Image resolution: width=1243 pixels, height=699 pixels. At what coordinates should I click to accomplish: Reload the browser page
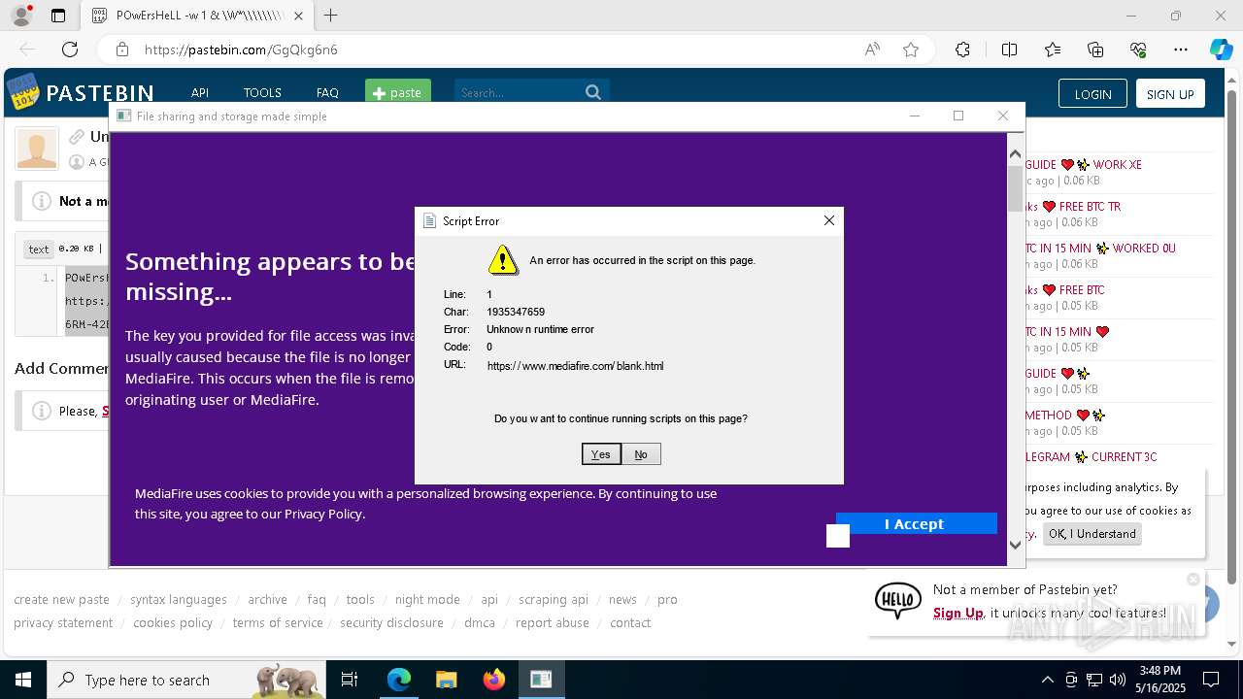coord(70,50)
